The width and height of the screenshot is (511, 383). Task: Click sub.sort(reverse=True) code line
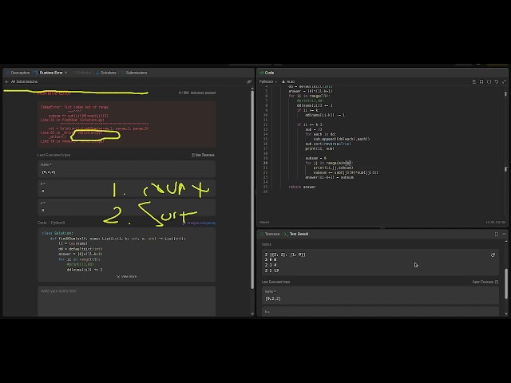pyautogui.click(x=328, y=144)
